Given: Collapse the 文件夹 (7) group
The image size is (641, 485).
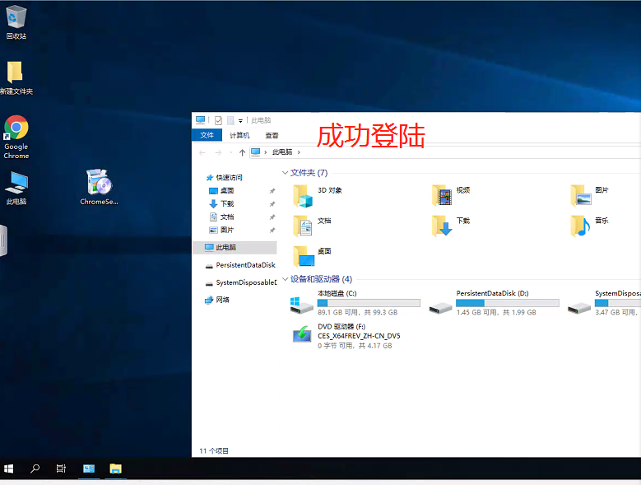Looking at the screenshot, I should (x=285, y=173).
